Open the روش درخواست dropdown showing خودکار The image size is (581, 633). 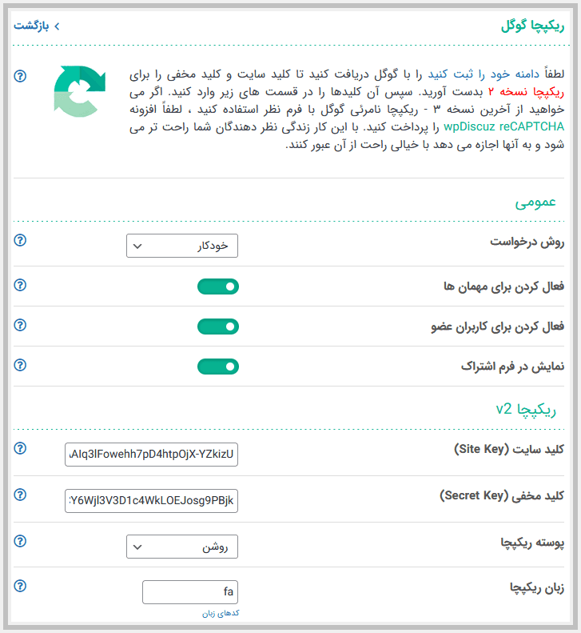point(182,246)
